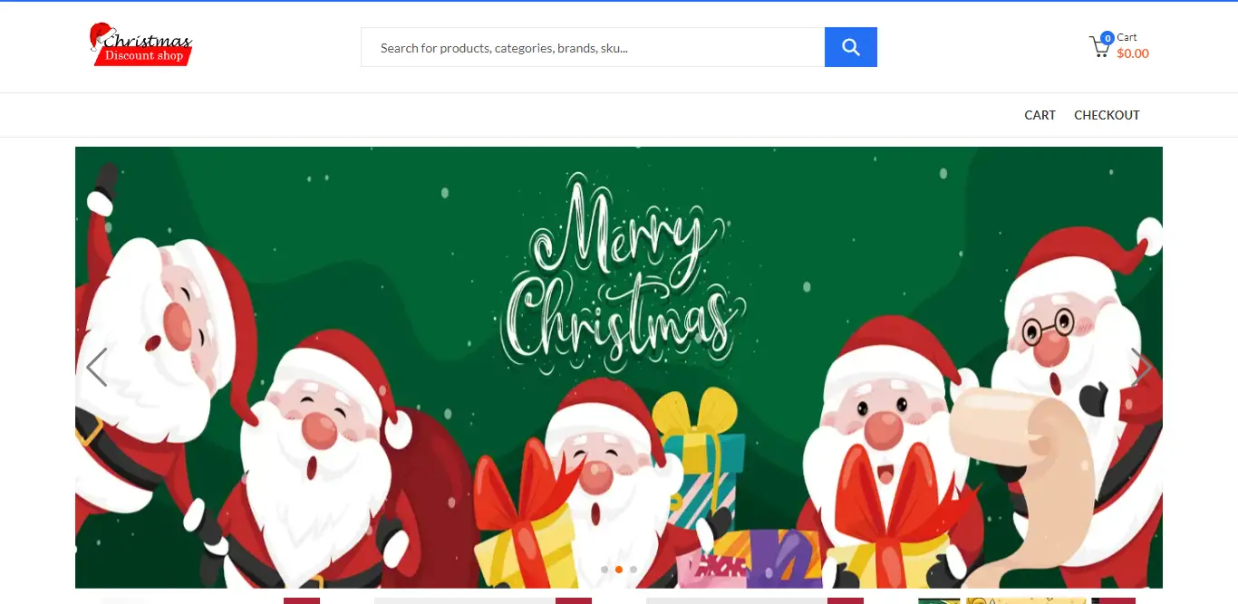Click the Cart text label in header

(1127, 37)
